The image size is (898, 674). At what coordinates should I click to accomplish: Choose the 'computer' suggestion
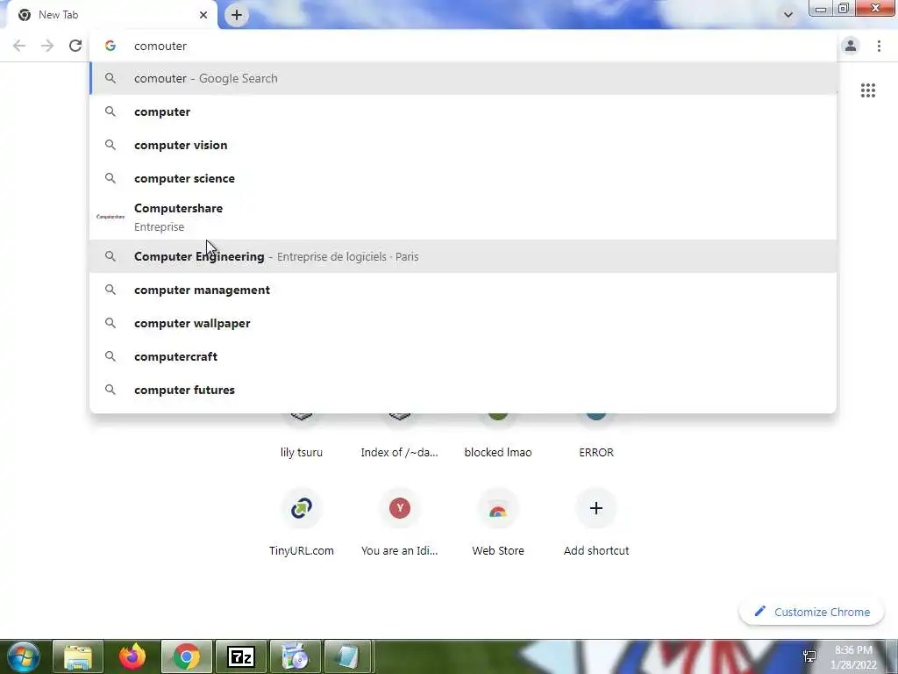[x=464, y=111]
